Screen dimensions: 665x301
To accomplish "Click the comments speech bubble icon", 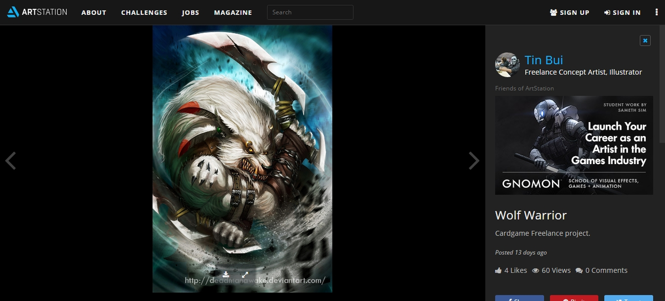I will [579, 271].
